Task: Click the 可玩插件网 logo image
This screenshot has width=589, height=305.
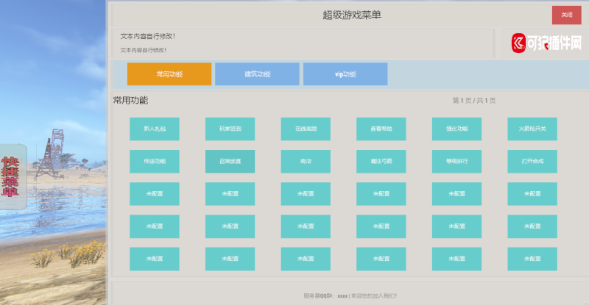Action: pyautogui.click(x=546, y=43)
